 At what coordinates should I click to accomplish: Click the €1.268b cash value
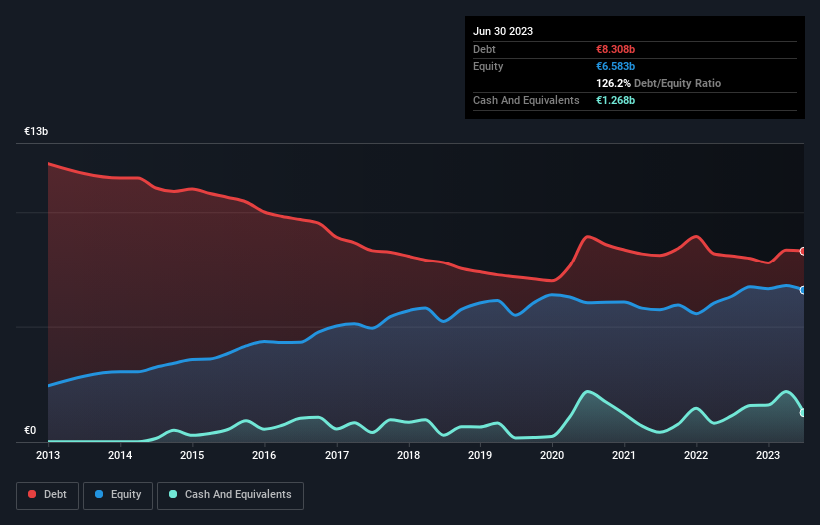(x=615, y=100)
